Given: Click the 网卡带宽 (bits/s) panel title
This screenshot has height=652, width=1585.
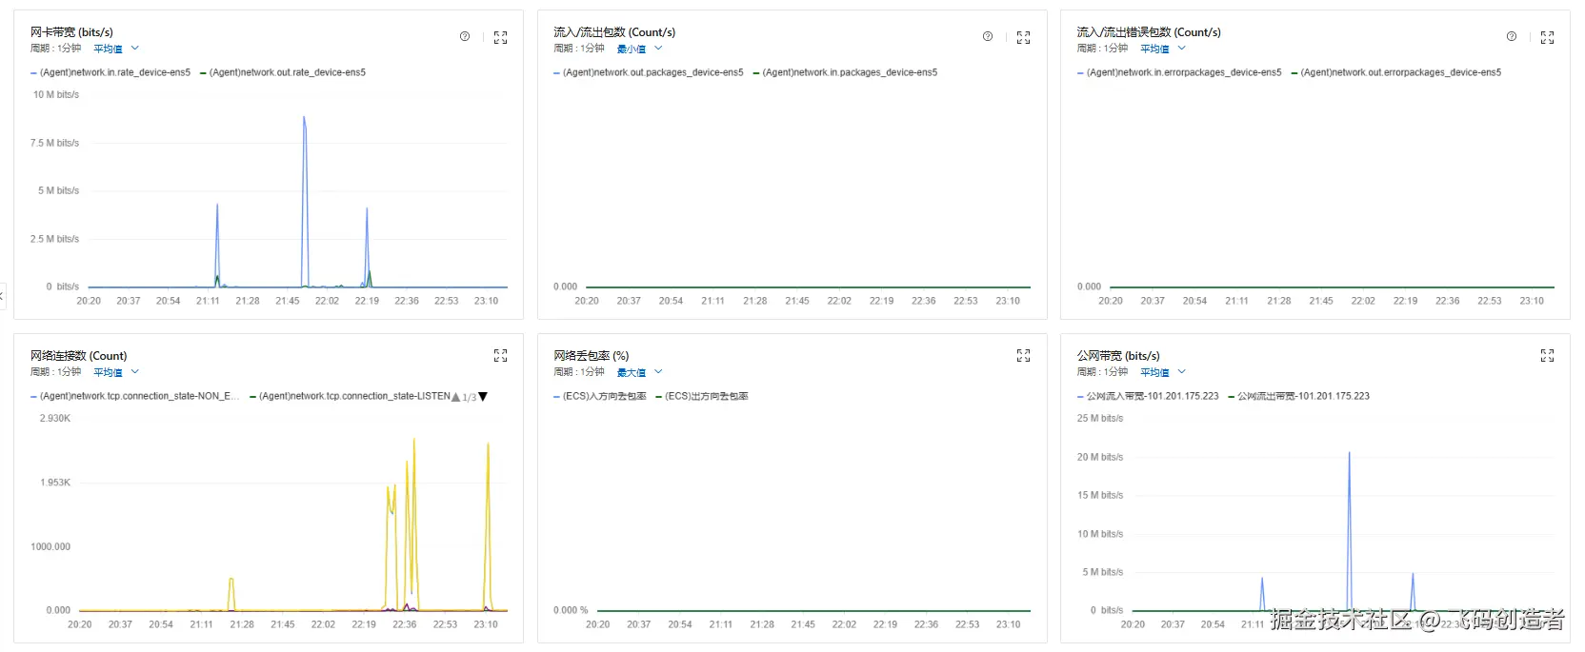Looking at the screenshot, I should 71,32.
